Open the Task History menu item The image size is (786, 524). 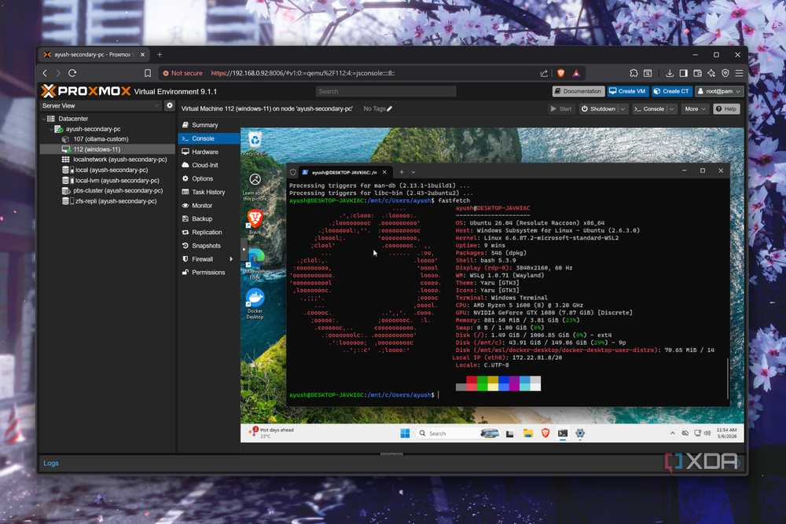pyautogui.click(x=209, y=192)
